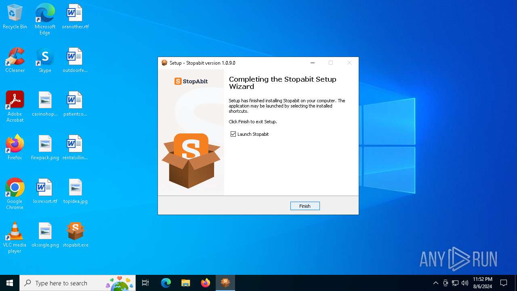Select the outdoorfe... document icon
Viewport: 517px width, 291px height.
point(75,60)
